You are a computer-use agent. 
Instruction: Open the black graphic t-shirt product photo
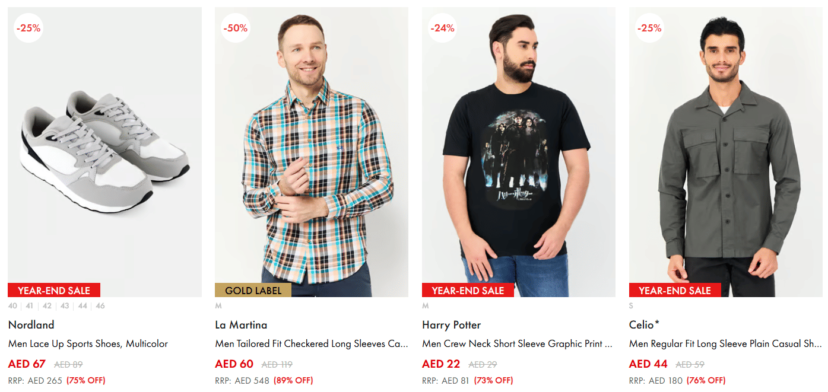pyautogui.click(x=519, y=152)
